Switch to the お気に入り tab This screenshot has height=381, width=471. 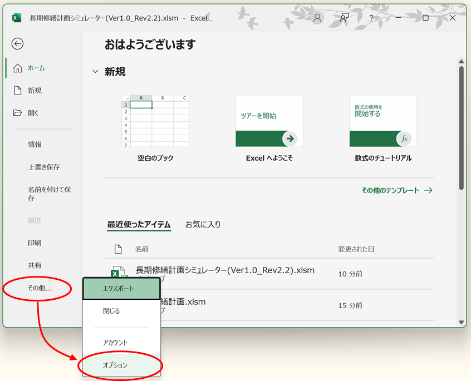pos(203,225)
